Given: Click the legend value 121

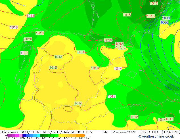Looking at the screenshot, I should 8,138.
